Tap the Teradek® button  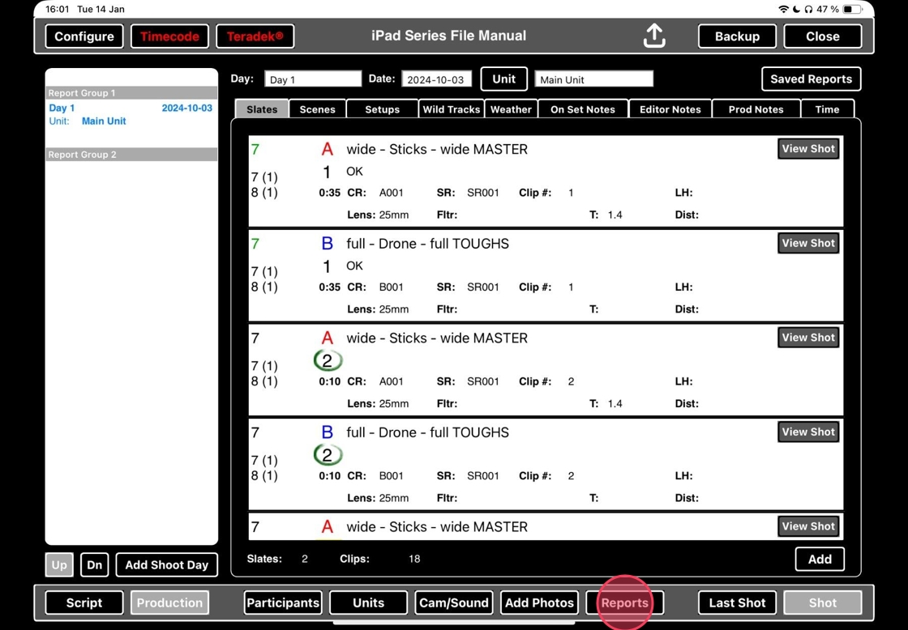pyautogui.click(x=255, y=36)
